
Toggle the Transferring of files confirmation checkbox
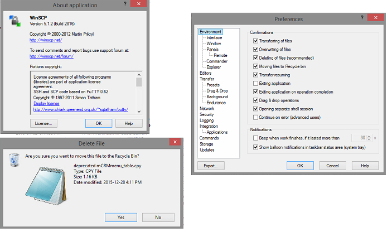(x=255, y=41)
